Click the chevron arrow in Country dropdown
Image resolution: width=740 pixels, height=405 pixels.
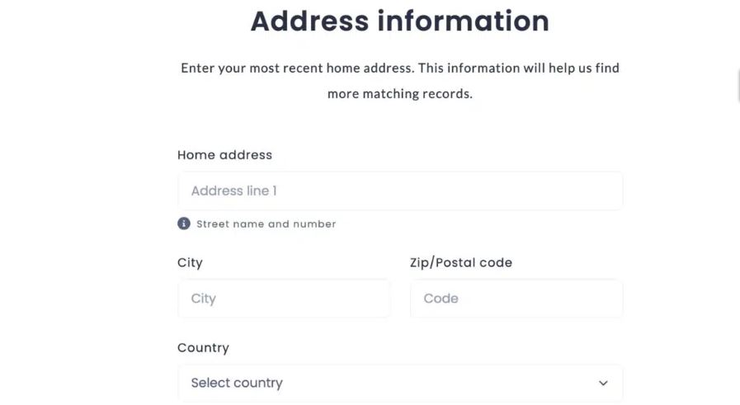[x=603, y=383]
